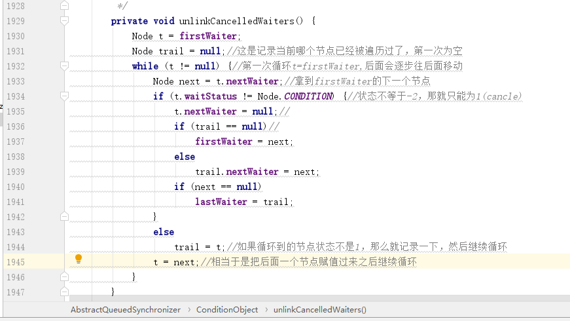The width and height of the screenshot is (570, 321).
Task: Click 'firstWaiter = next;' on line 1937
Action: click(x=244, y=142)
